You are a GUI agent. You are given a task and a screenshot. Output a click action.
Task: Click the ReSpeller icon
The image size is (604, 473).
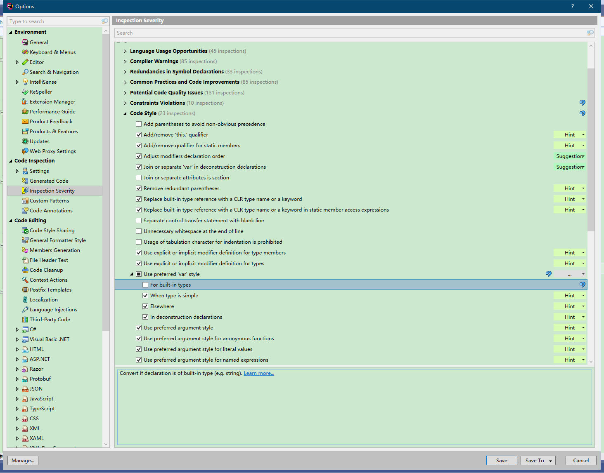pos(25,92)
